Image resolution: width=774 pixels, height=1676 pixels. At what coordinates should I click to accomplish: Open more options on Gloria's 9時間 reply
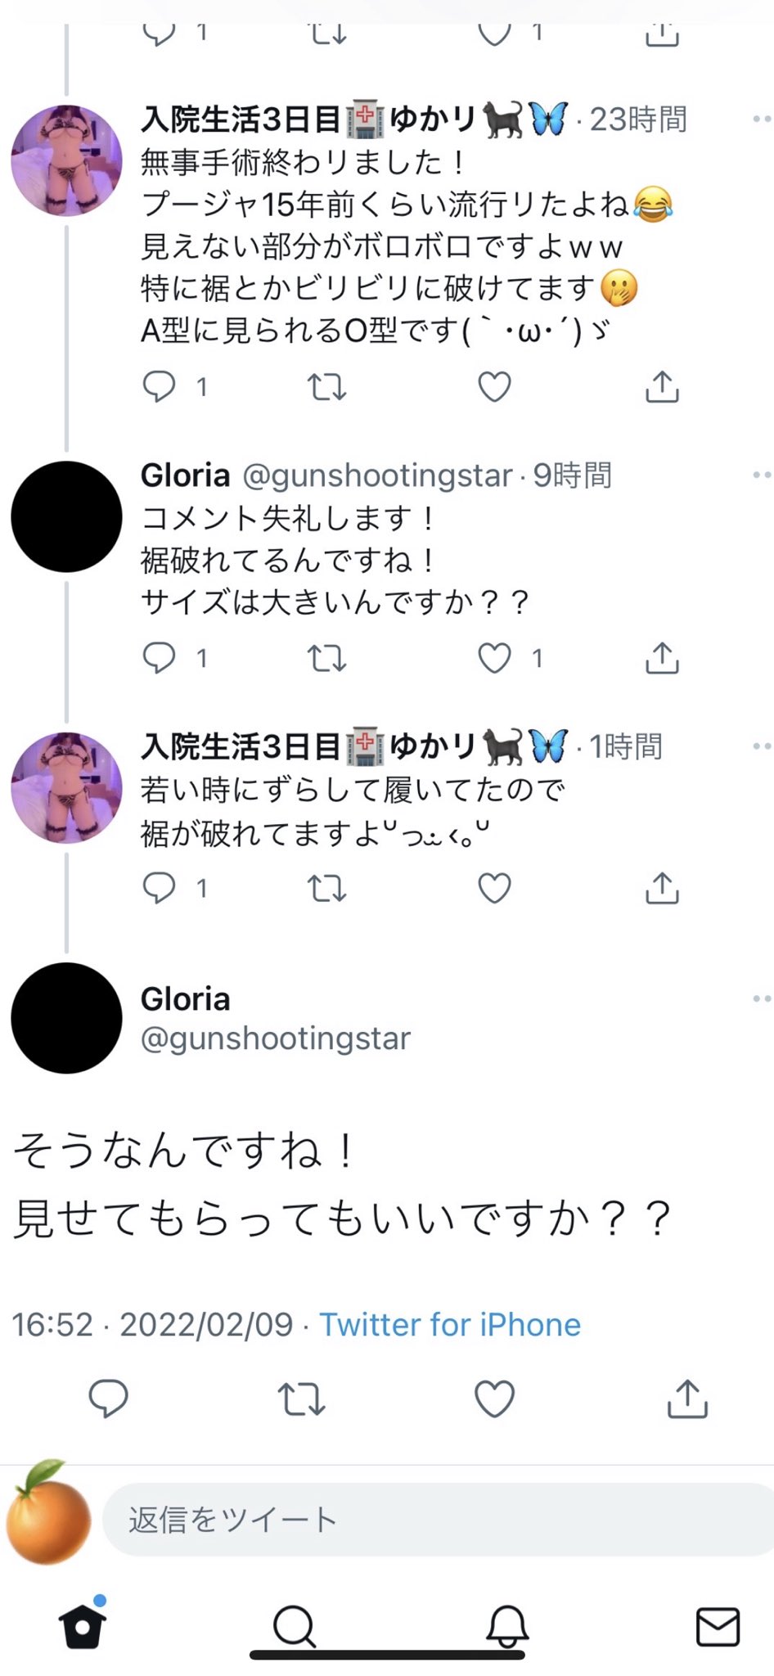(x=762, y=475)
